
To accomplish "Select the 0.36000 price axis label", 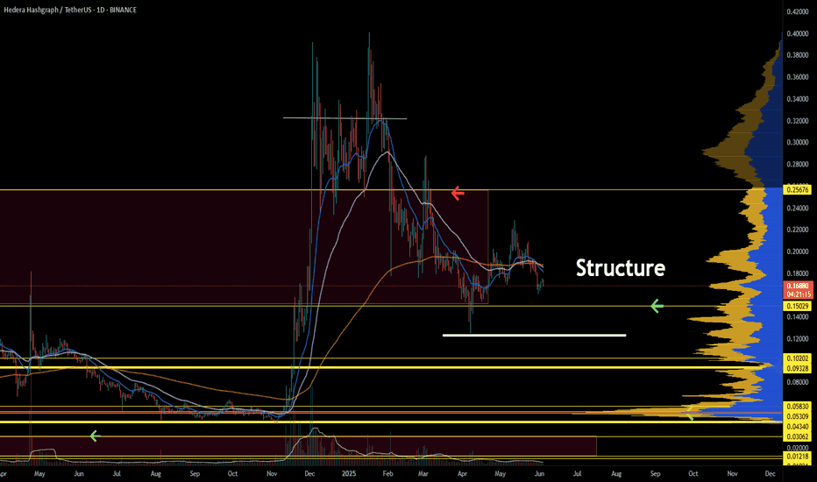I will pos(797,77).
